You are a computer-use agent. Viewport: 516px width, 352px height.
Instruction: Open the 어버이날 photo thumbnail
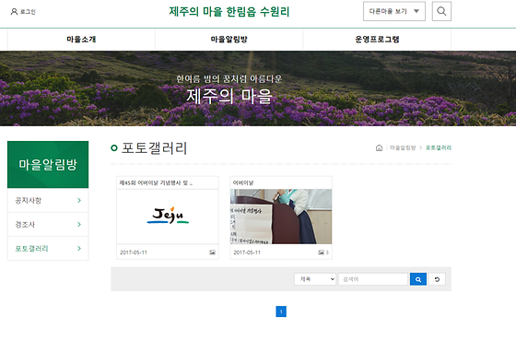(281, 217)
